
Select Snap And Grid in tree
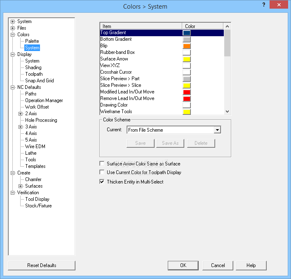click(39, 81)
